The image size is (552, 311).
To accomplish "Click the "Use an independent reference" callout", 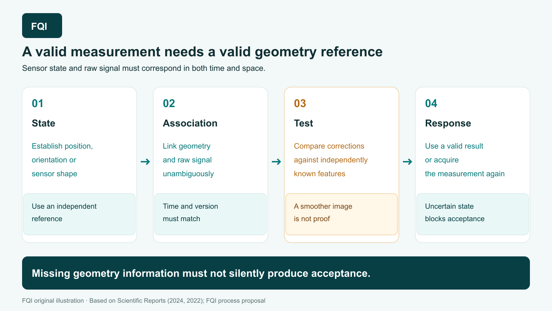I will point(79,214).
